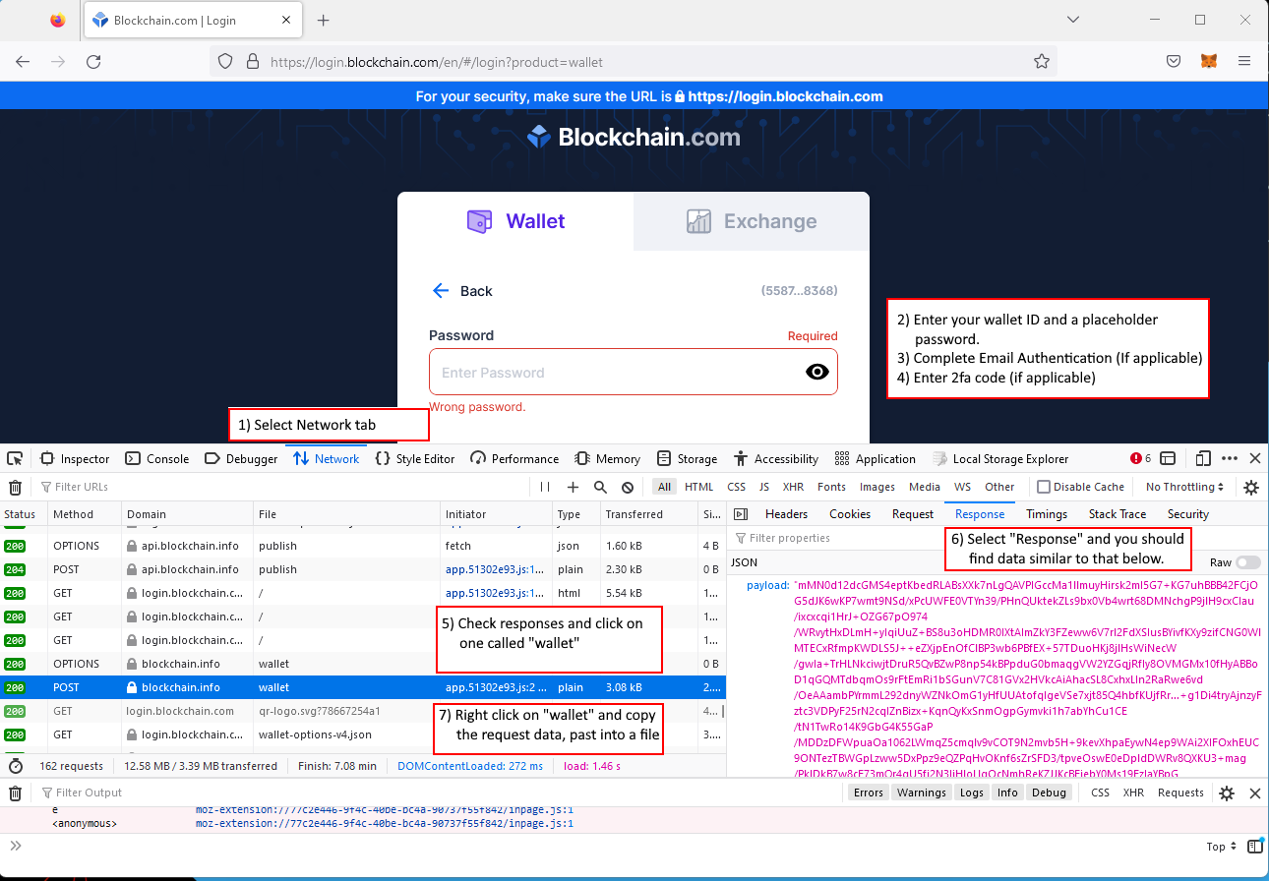Toggle the Raw response switch
Screen dimensions: 1269x881
[1250, 561]
